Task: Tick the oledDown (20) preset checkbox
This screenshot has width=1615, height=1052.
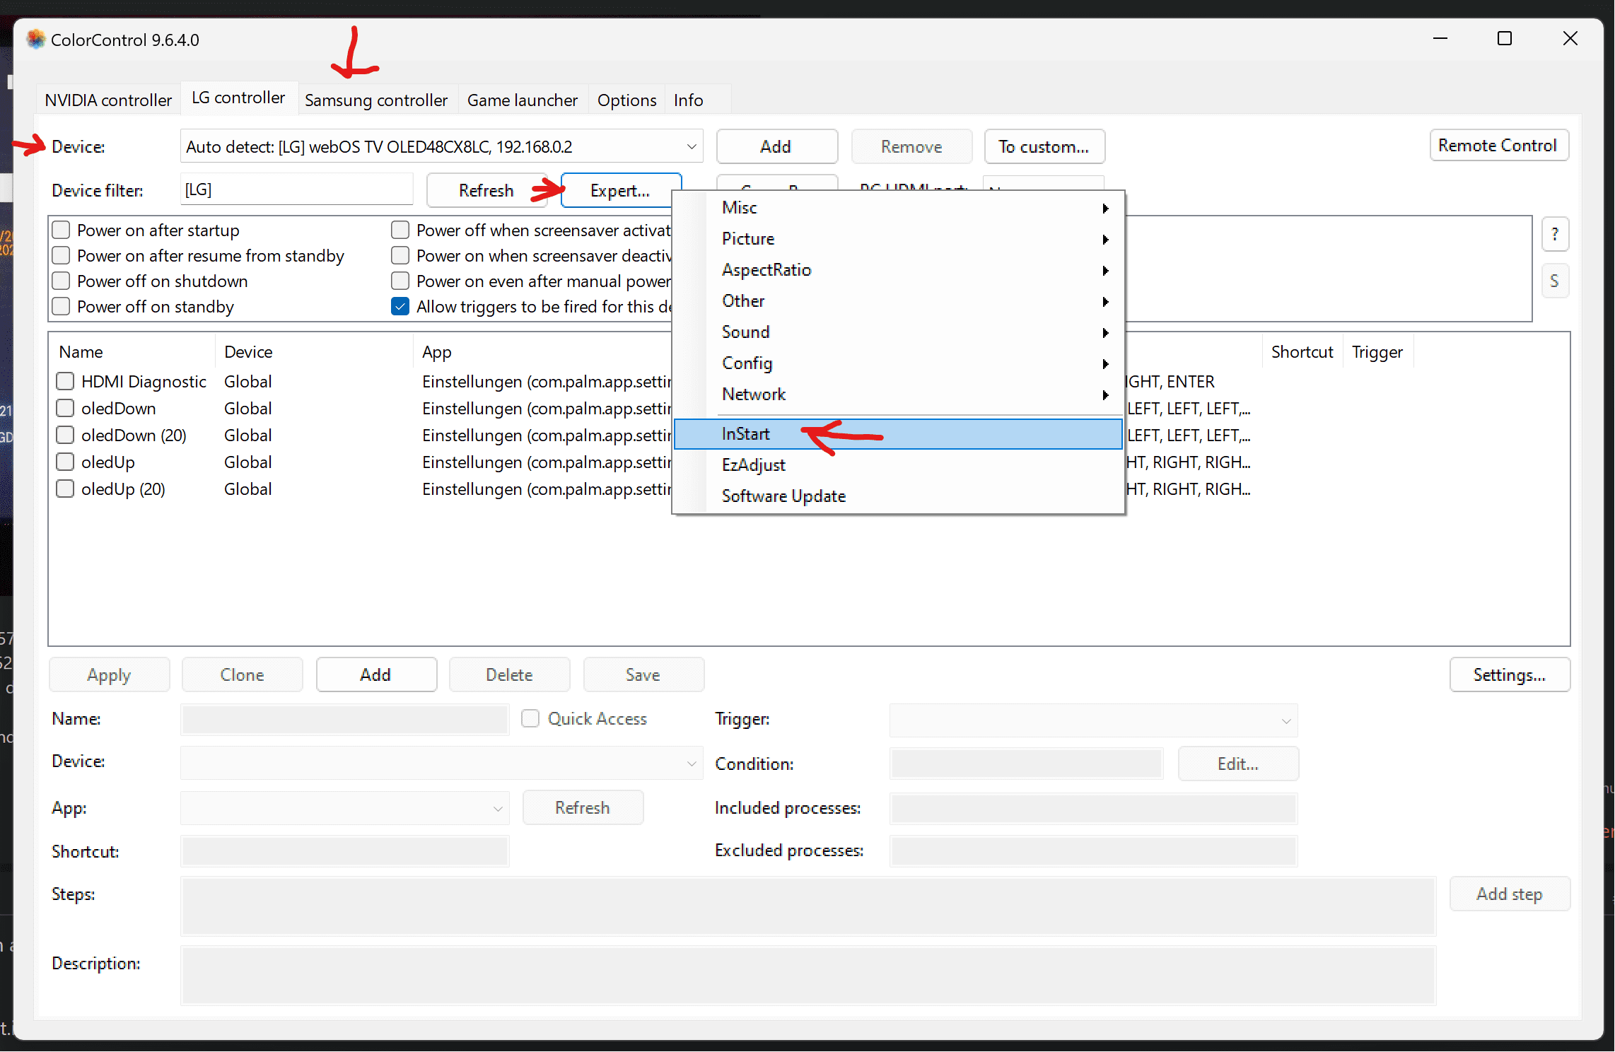Action: coord(65,435)
